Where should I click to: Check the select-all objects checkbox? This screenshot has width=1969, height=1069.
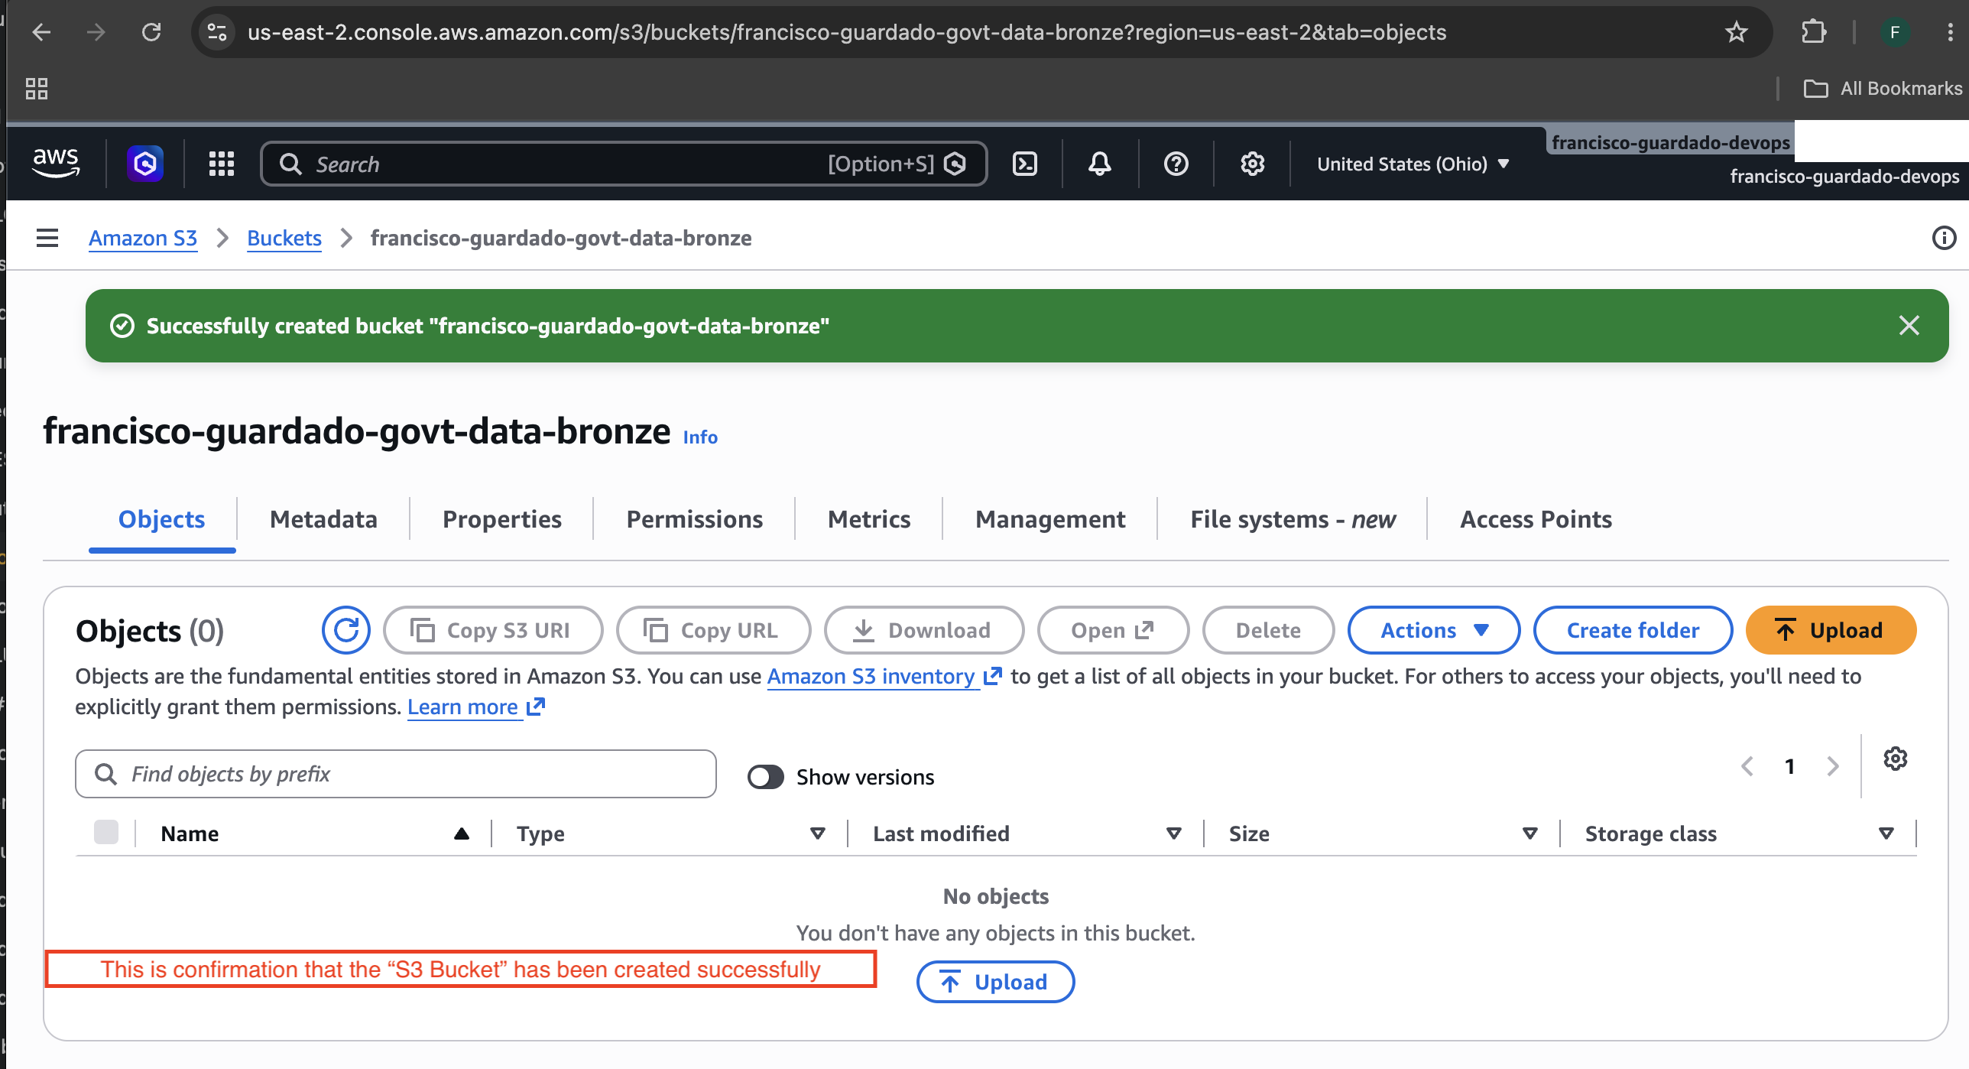(106, 832)
